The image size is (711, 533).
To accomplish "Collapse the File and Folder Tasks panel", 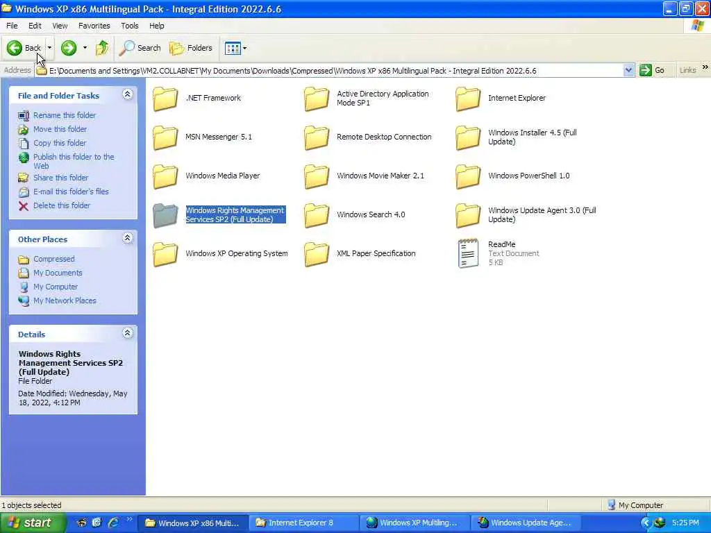I will click(x=128, y=94).
